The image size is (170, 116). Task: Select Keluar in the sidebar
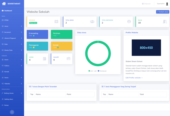[7, 105]
